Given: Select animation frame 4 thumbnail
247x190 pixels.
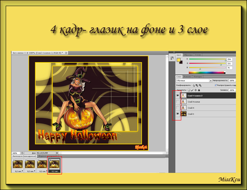Looking at the screenshot, I should click(54, 164).
